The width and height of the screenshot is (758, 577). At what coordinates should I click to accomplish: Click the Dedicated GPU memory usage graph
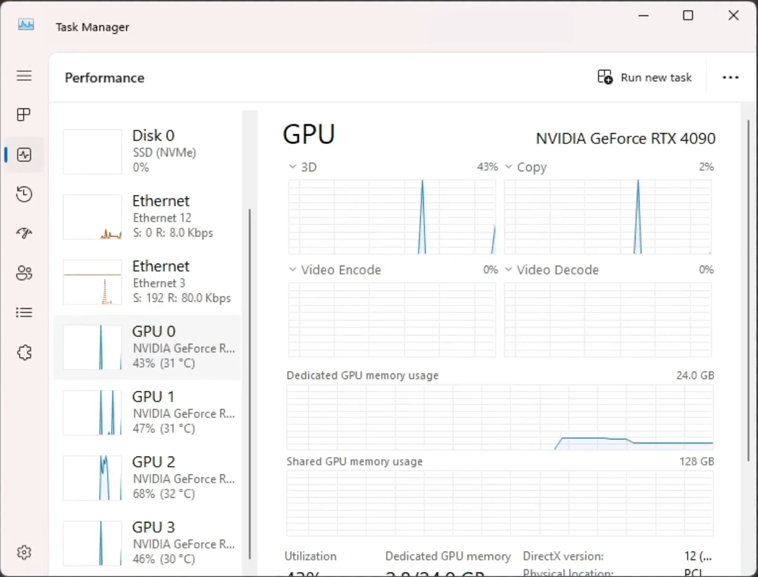click(x=500, y=417)
